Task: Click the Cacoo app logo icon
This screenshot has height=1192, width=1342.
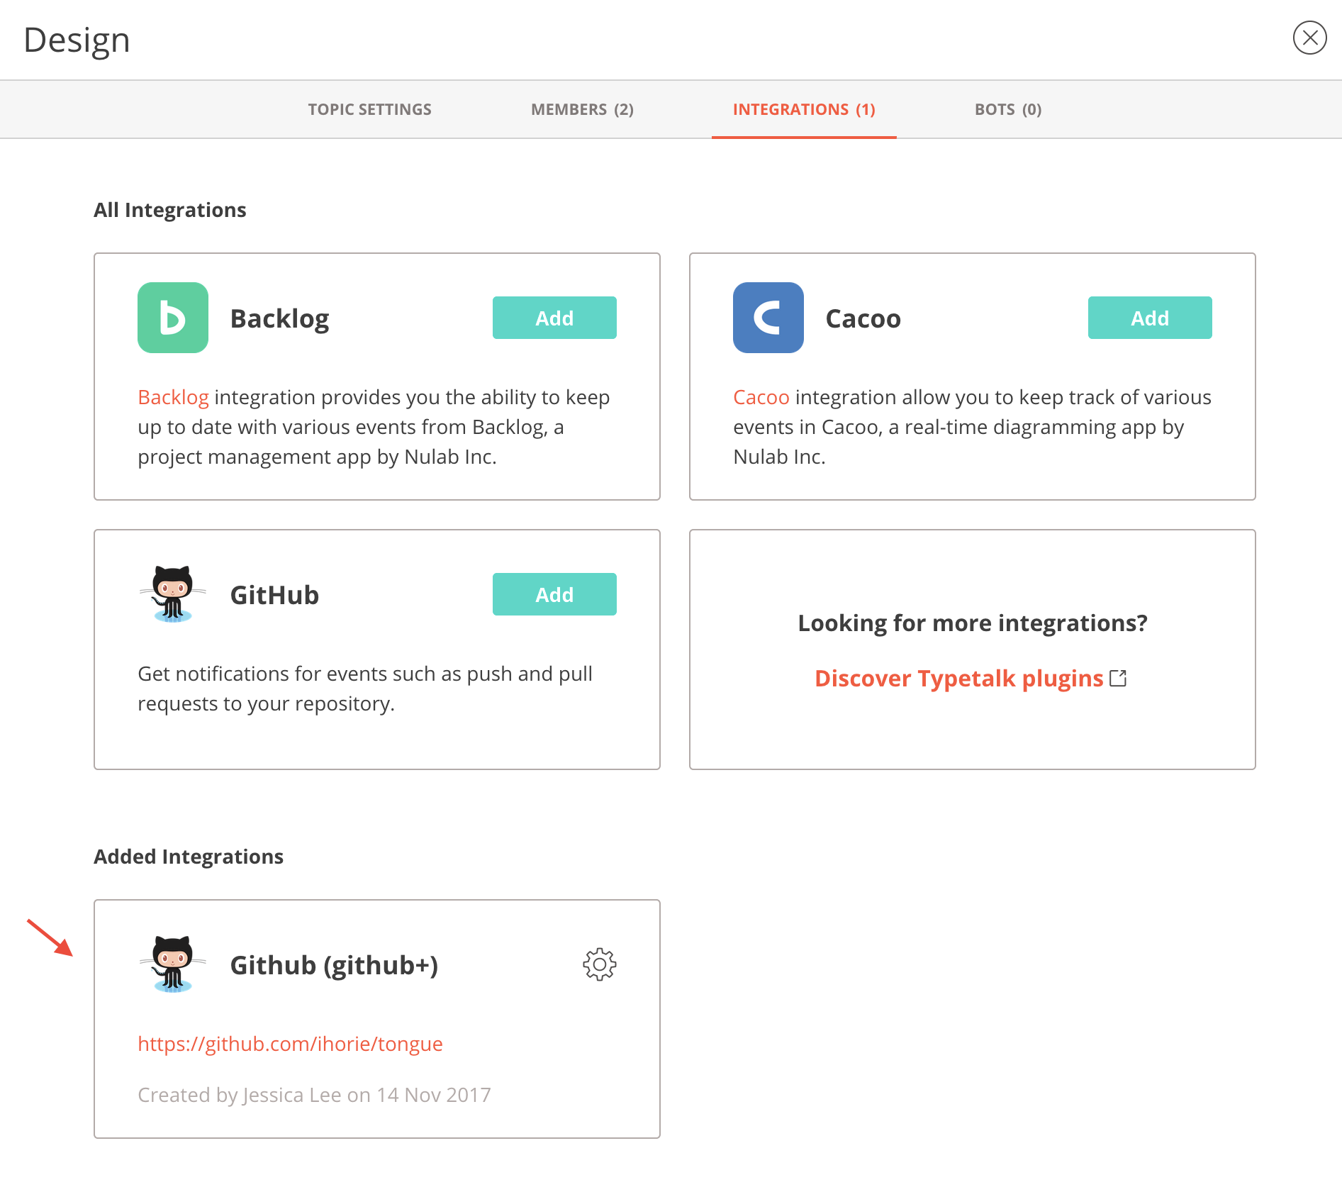Action: pyautogui.click(x=768, y=318)
